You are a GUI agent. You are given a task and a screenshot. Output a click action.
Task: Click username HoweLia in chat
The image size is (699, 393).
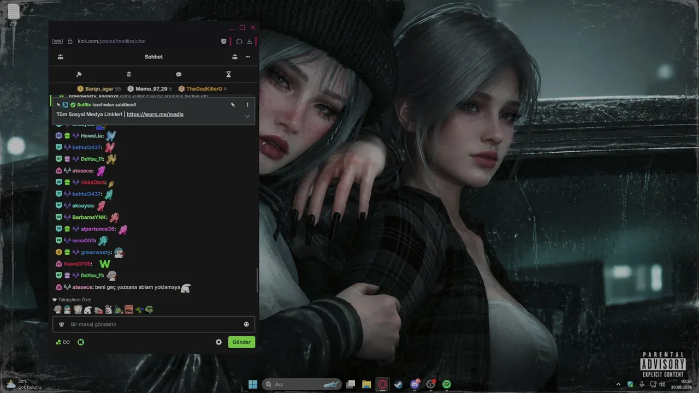tap(92, 136)
